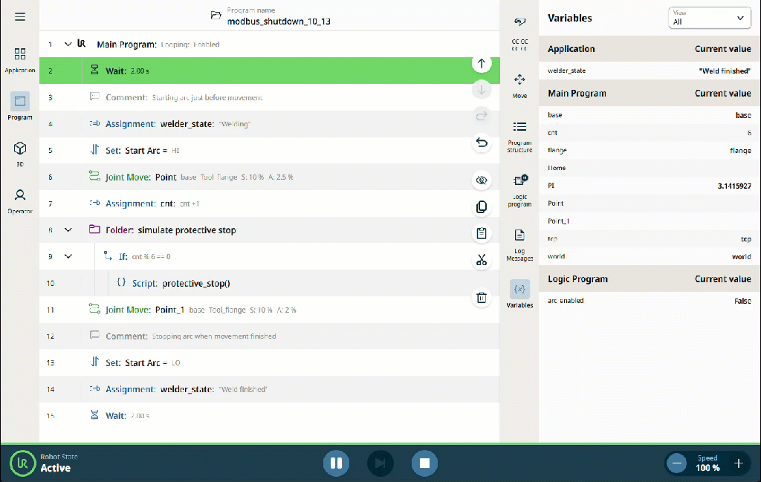Open Log Messages panel
The height and width of the screenshot is (482, 761).
point(519,245)
